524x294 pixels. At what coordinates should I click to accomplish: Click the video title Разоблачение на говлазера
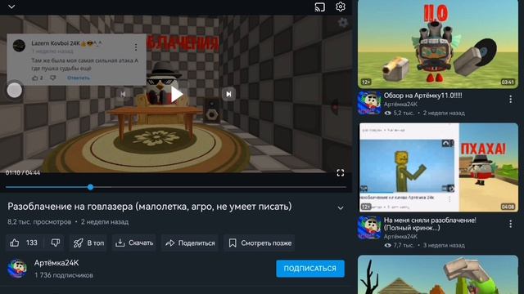[x=149, y=207]
